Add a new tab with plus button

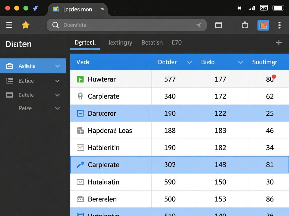point(279,42)
